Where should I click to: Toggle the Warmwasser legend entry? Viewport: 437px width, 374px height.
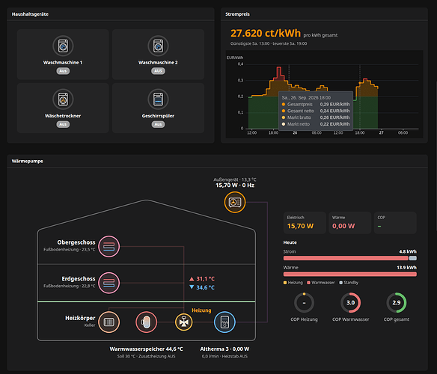click(321, 283)
